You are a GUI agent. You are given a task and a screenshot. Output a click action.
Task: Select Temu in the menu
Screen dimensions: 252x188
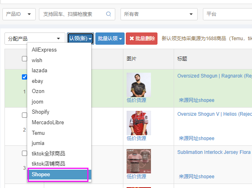pyautogui.click(x=59, y=133)
